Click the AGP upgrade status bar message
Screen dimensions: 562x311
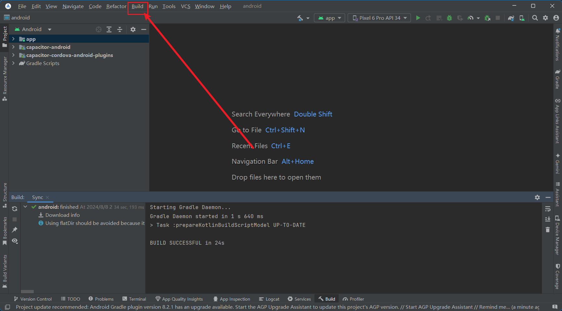tap(277, 307)
